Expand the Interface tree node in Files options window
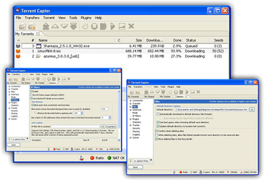Screen dimensions: 264x182 coord(131,110)
